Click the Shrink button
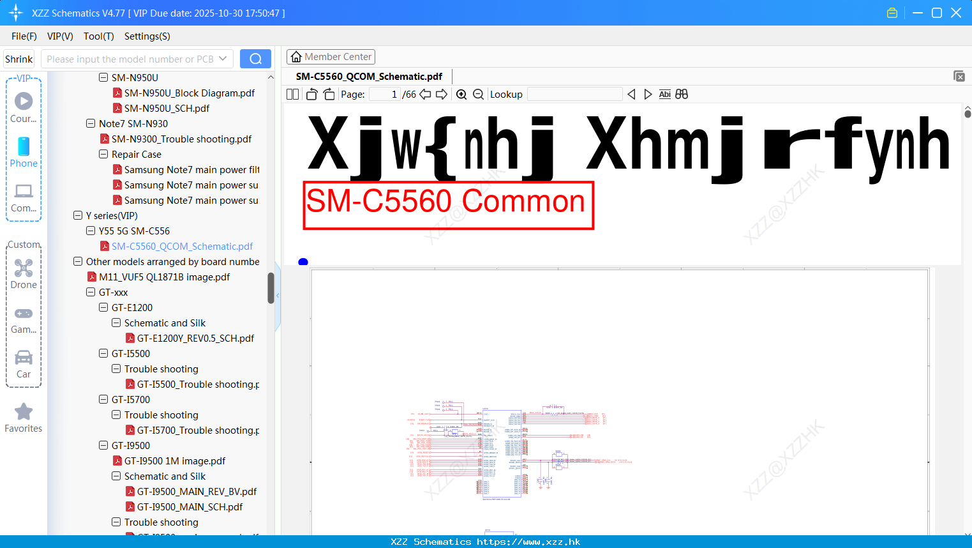972x548 pixels. tap(19, 59)
